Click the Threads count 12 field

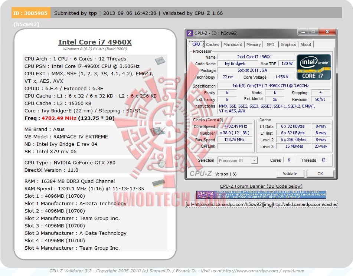click(324, 160)
